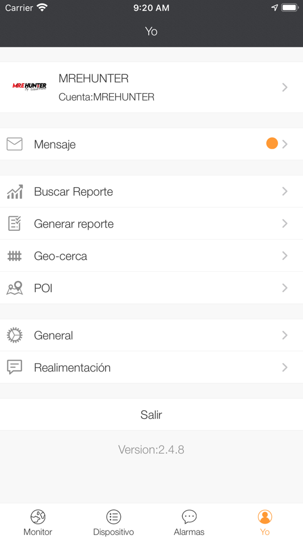Screen dimensions: 303x539
Task: Tap the 9:20 AM clock
Action: pyautogui.click(x=152, y=8)
